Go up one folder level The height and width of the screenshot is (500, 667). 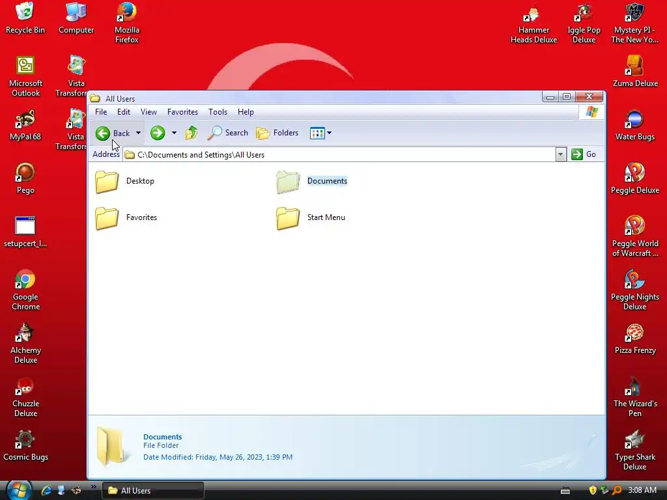(192, 133)
